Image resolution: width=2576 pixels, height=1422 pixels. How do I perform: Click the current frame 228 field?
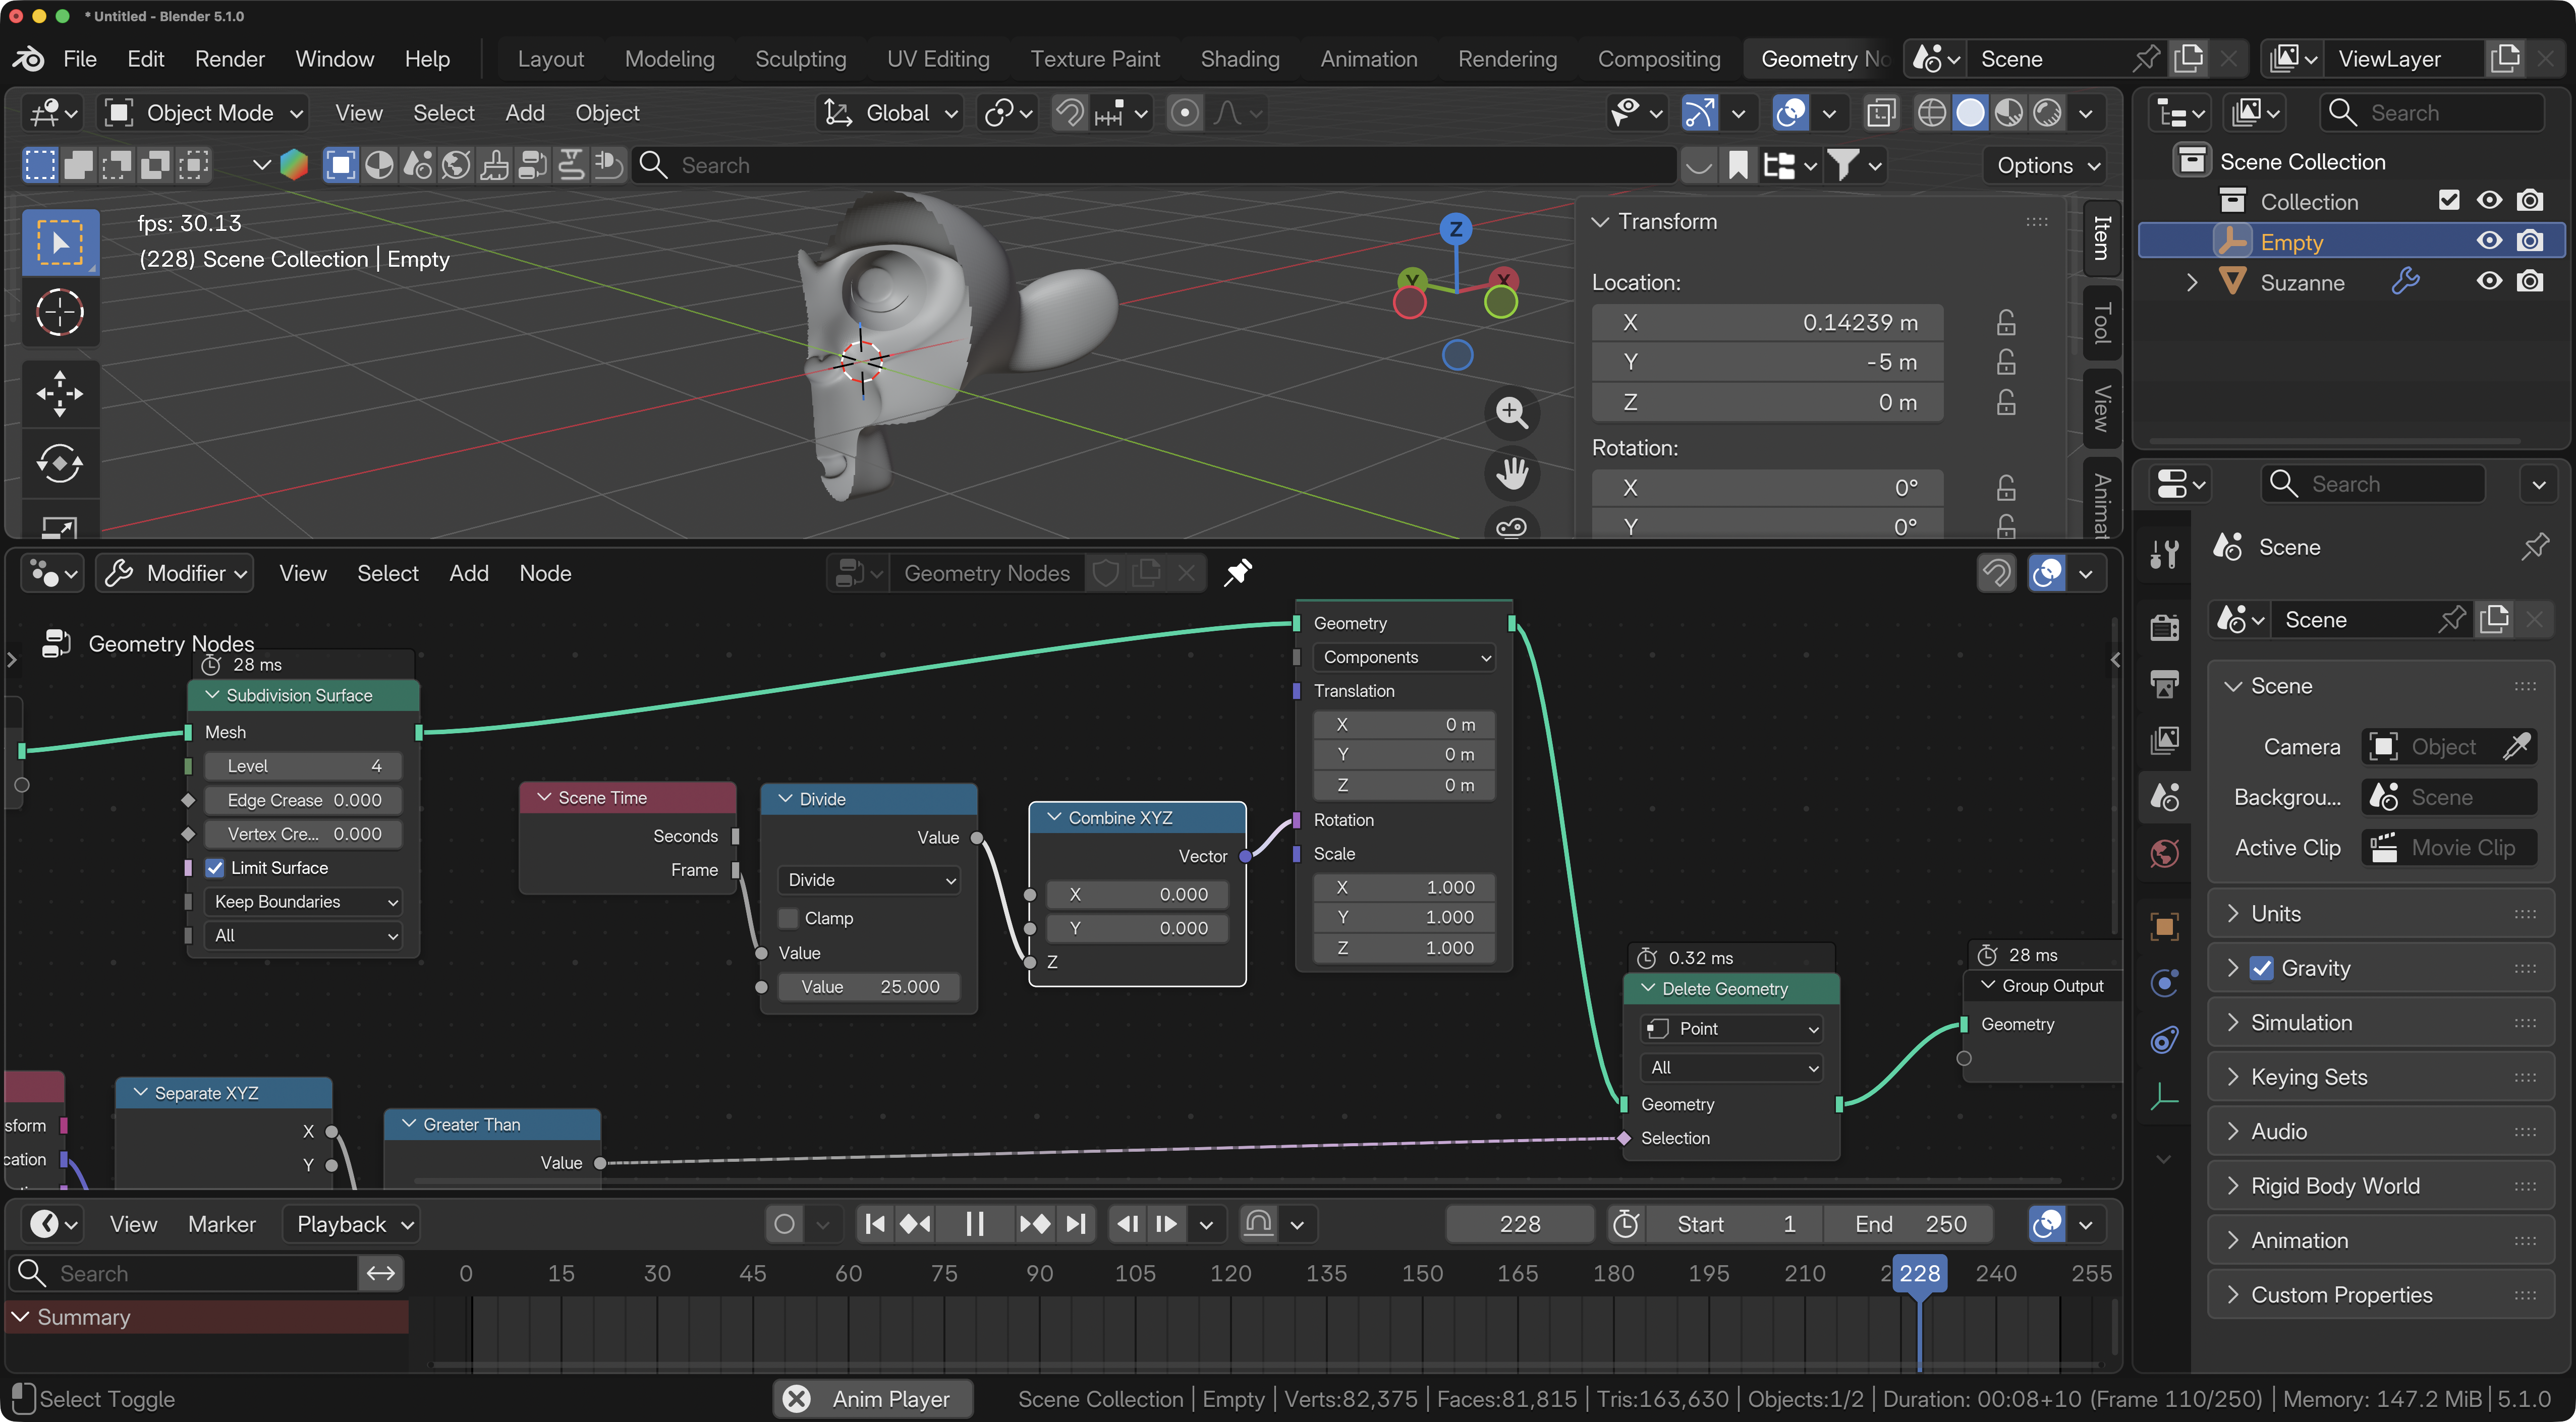coord(1520,1224)
